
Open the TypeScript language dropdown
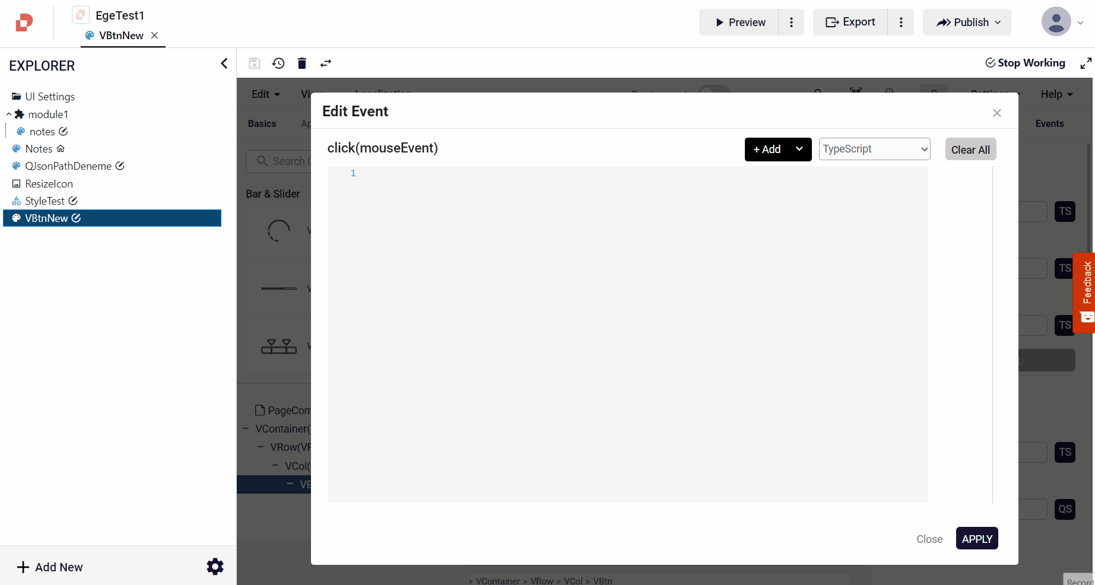pyautogui.click(x=874, y=149)
